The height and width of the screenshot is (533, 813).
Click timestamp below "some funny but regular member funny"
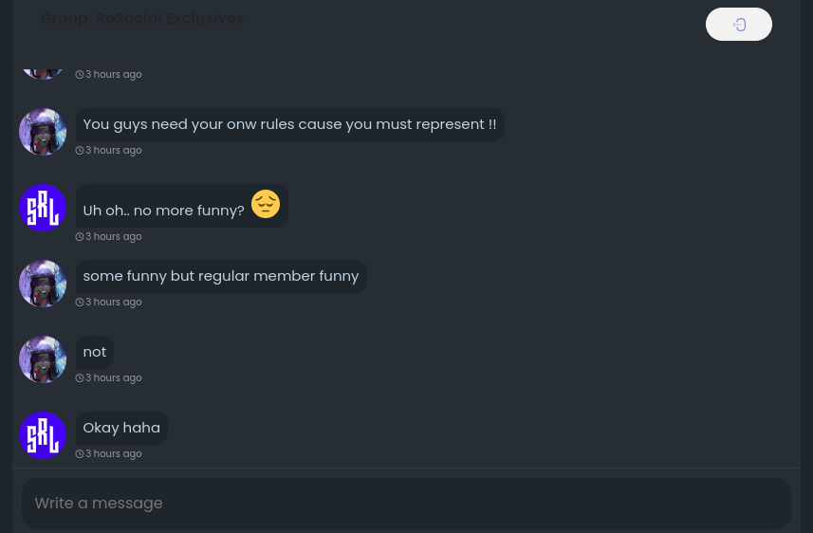[113, 303]
